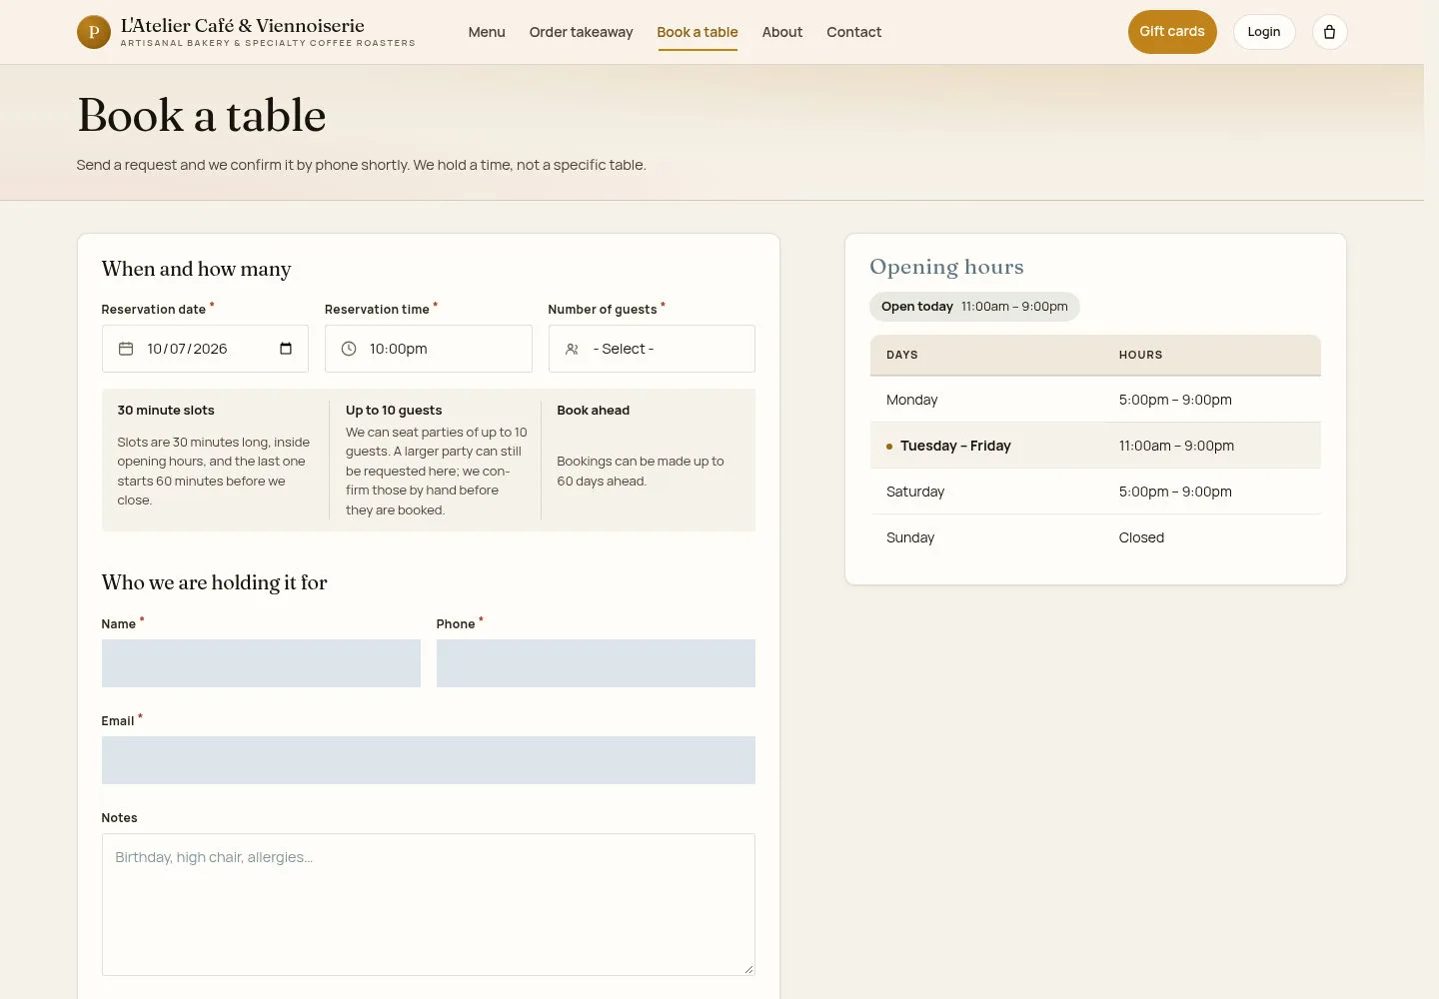Click the Login button
Screen dimensions: 1439x999
click(x=1264, y=32)
